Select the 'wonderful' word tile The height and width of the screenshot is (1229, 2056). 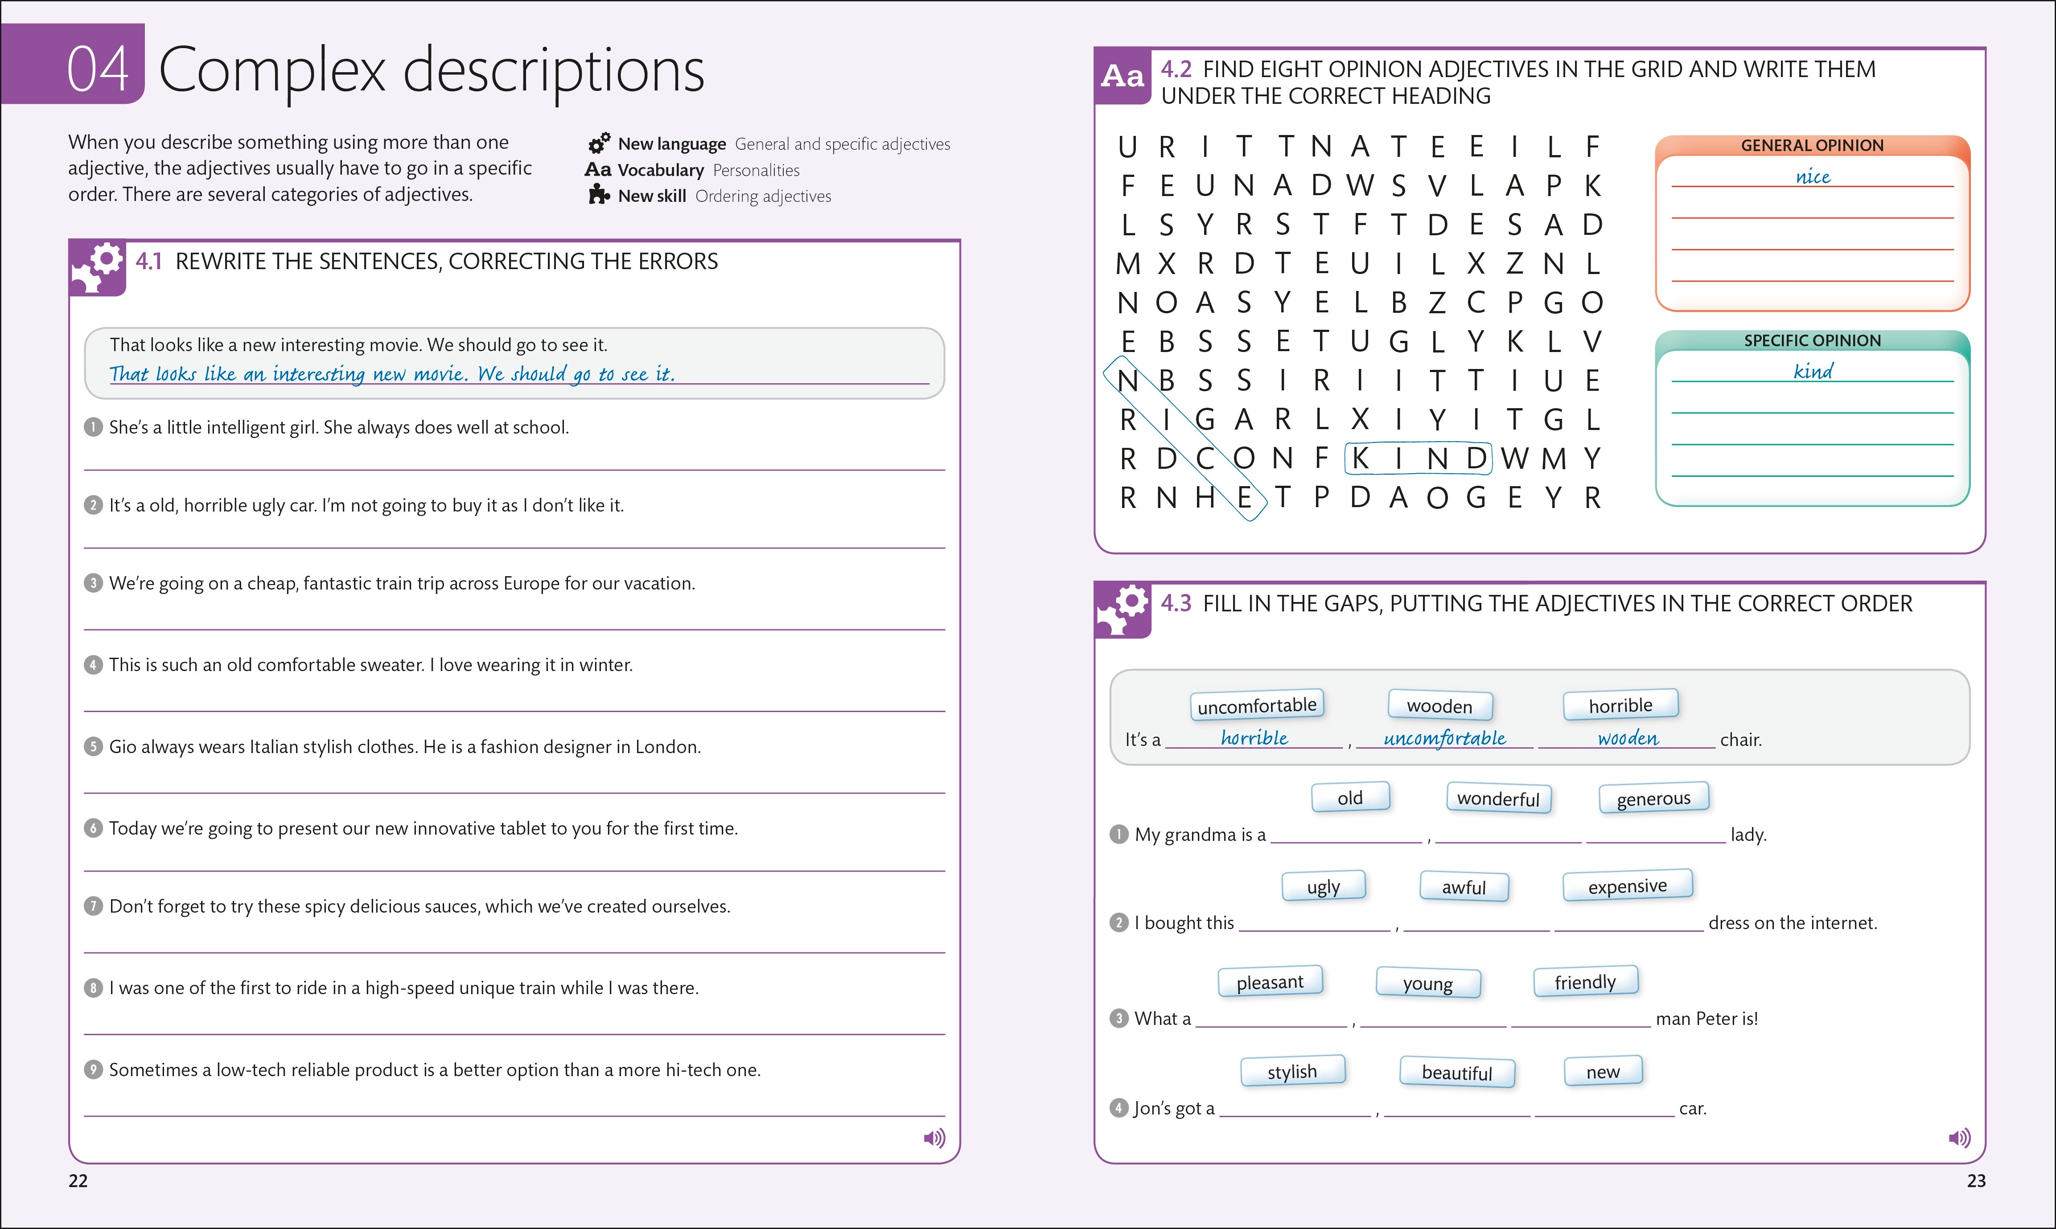(x=1498, y=799)
